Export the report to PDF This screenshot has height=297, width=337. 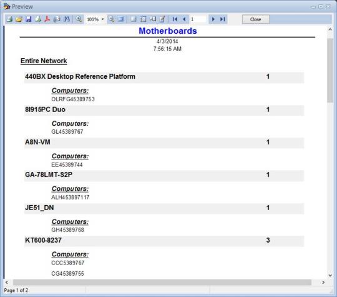point(47,19)
